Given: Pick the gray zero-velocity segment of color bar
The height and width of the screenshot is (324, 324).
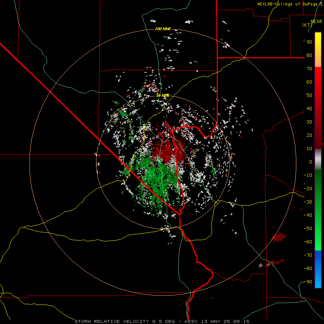Looking at the screenshot, I should pos(318,159).
